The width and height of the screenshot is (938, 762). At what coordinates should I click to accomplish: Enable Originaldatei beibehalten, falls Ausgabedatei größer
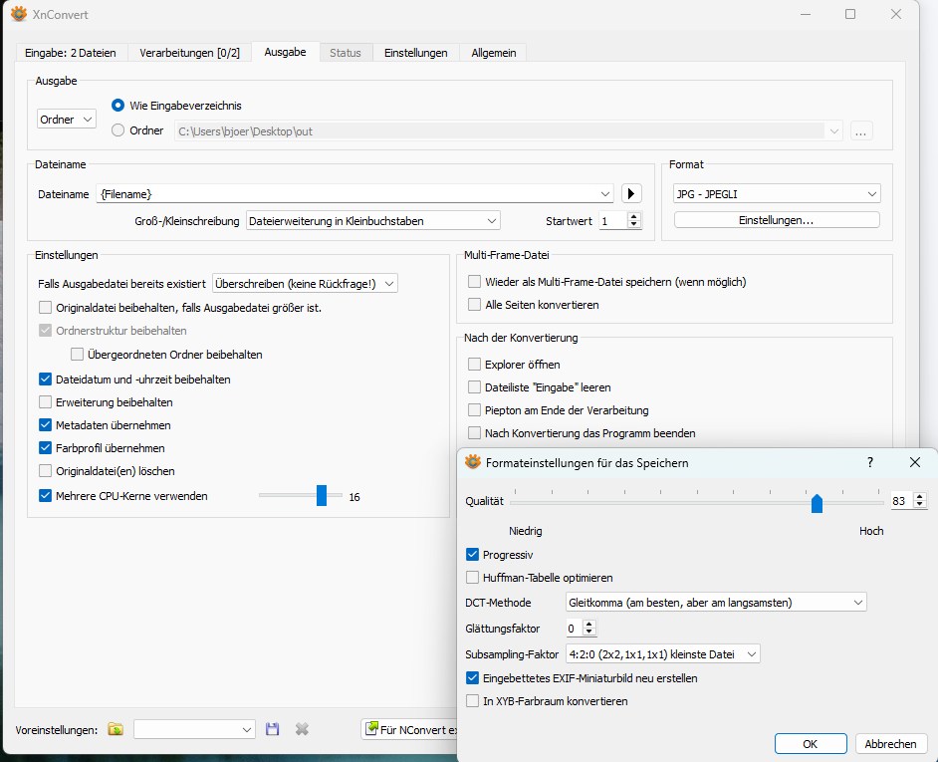[45, 308]
